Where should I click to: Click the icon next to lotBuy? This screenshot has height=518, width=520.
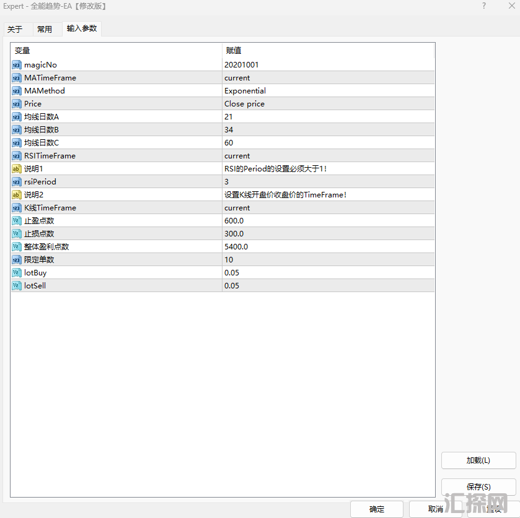[x=17, y=272]
